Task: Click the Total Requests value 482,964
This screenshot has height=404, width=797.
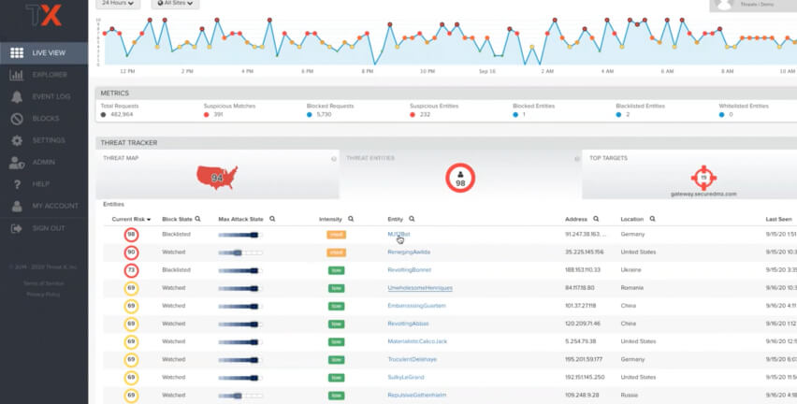Action: tap(122, 115)
